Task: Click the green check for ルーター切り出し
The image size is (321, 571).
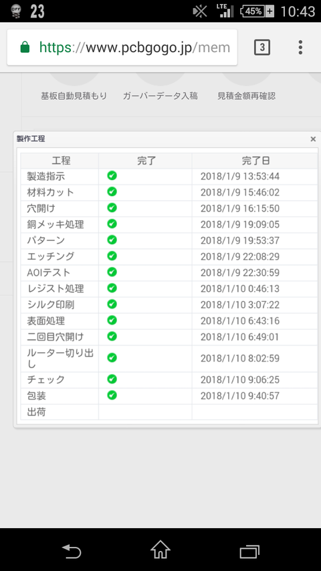Action: pos(112,357)
